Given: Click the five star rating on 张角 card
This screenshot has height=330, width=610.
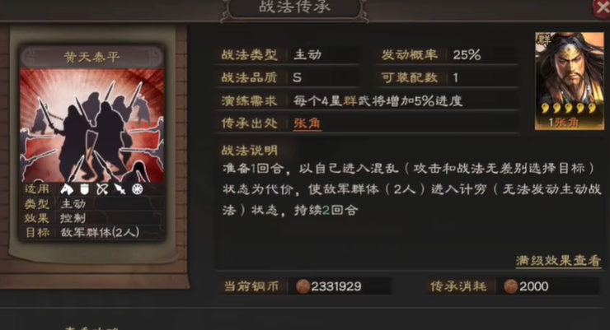Looking at the screenshot, I should coord(569,108).
